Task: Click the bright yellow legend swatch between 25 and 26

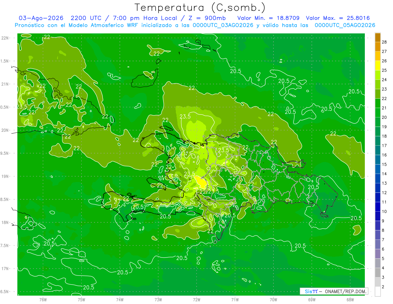Action: [x=378, y=65]
